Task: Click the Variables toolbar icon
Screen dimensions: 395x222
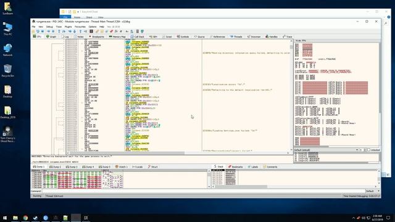Action: tap(121, 31)
